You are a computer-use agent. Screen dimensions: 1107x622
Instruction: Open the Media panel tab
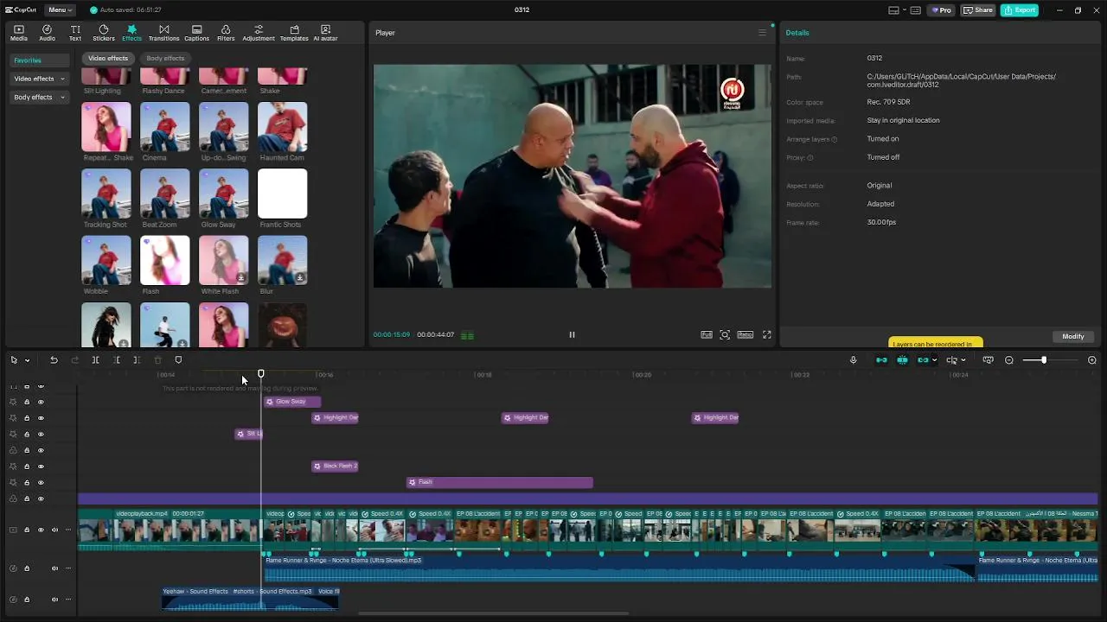point(18,33)
